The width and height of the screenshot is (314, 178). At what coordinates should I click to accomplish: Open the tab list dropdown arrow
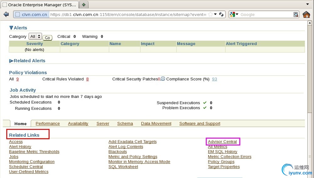(x=308, y=4)
